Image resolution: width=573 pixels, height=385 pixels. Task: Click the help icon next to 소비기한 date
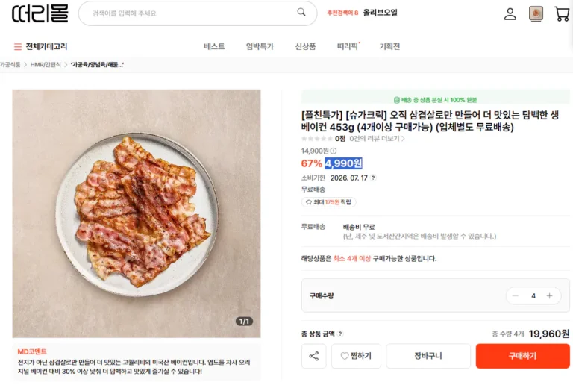[x=373, y=178]
